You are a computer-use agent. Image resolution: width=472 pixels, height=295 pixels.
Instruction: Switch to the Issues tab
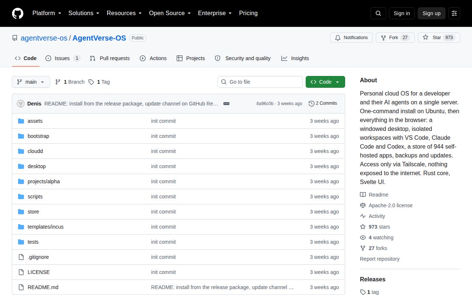63,58
